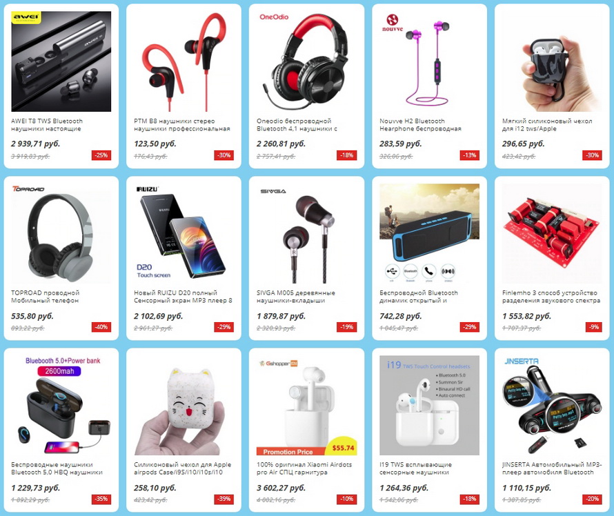Open SIVGA M005 wooden earphones listing title
This screenshot has height=516, width=614.
coord(296,297)
